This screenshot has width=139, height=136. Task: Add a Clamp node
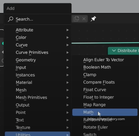105,75
